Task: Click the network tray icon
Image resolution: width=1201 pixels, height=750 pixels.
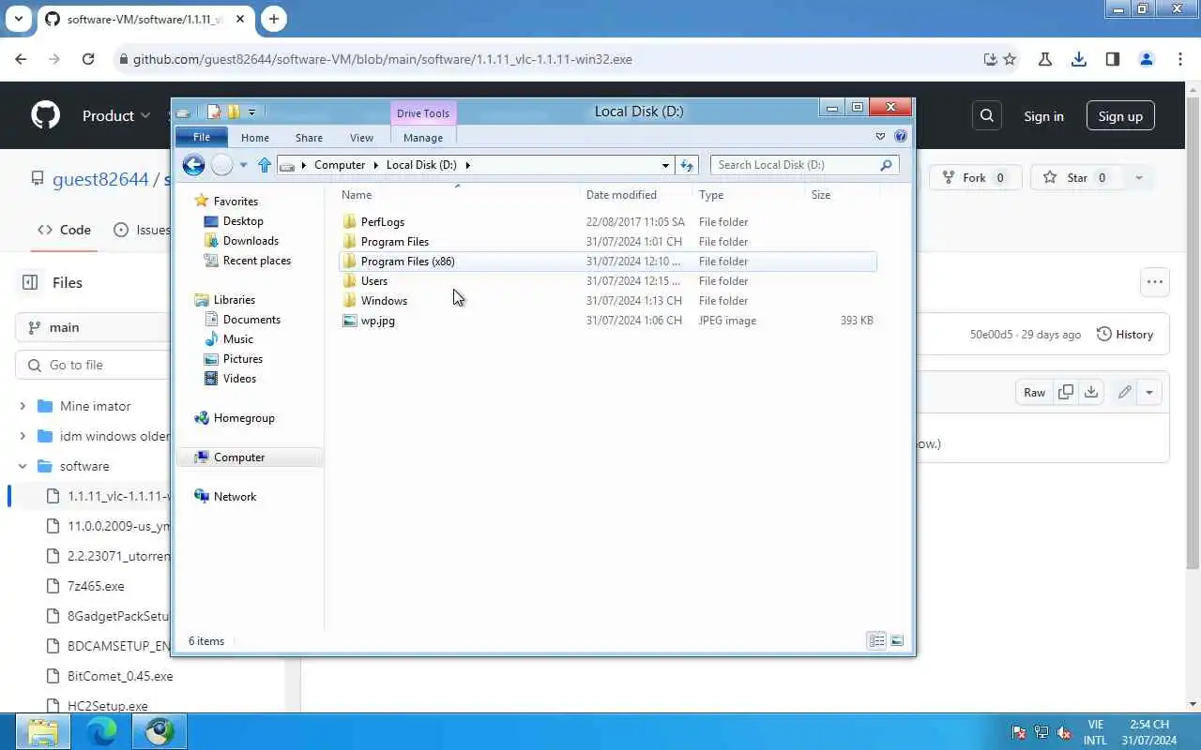Action: click(x=1041, y=732)
